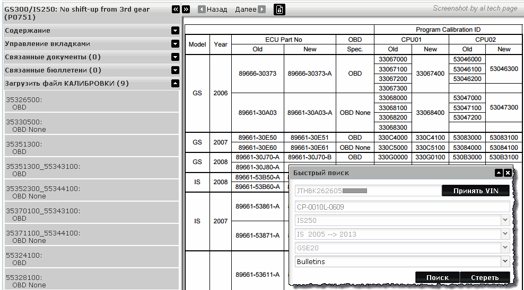Minimize the Быстрый поиск dialog using up-arrow icon
Viewport: 524px width, 290px height.
coord(499,173)
